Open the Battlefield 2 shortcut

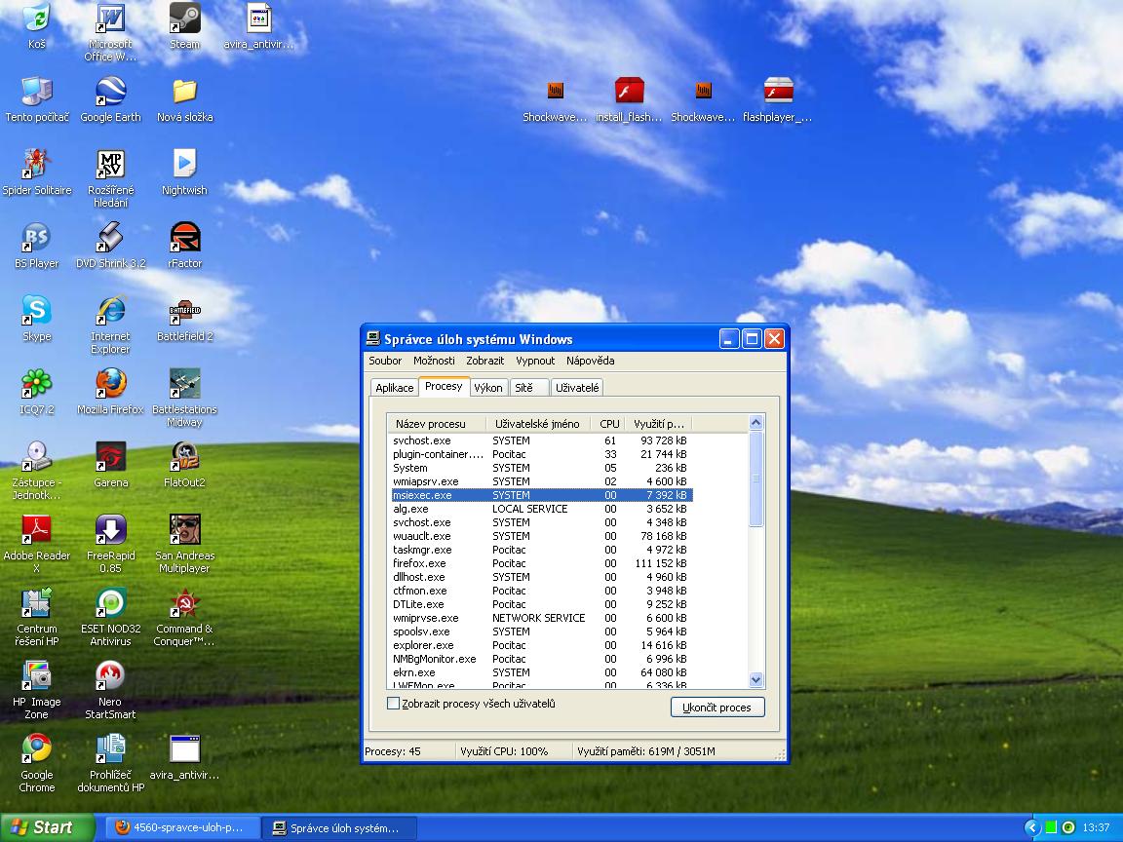pos(184,311)
